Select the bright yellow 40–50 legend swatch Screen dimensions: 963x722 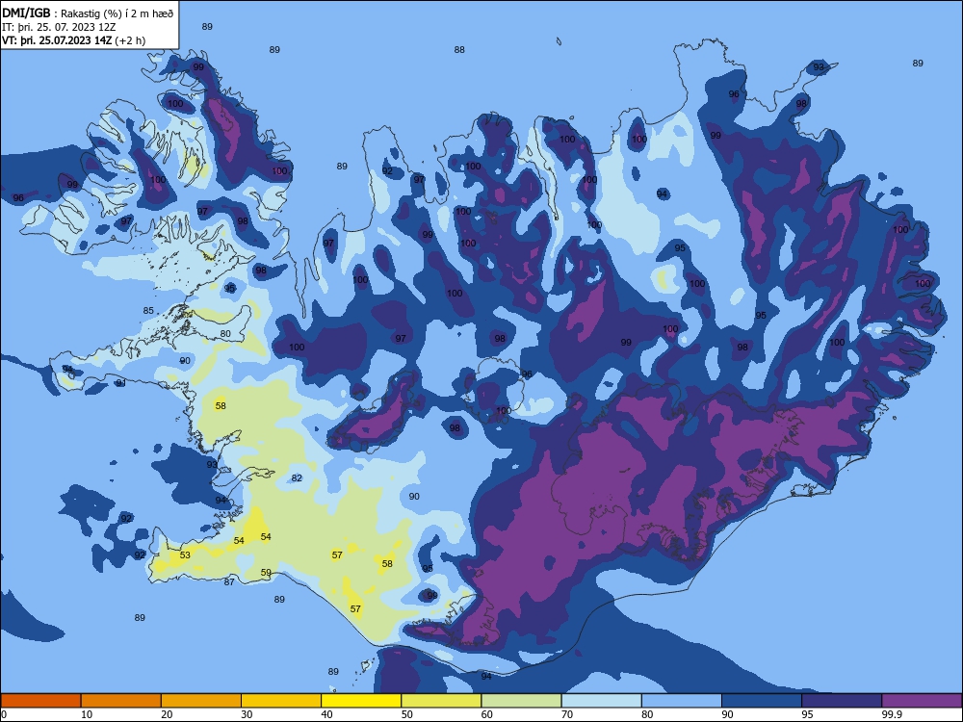pos(361,701)
